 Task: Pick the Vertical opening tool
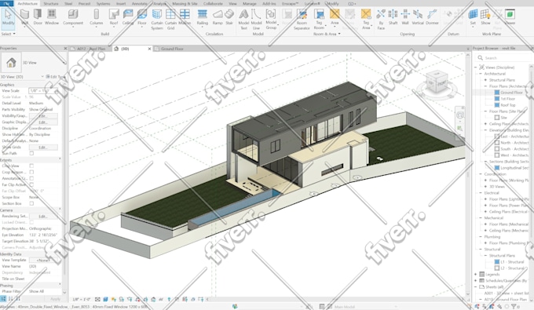[x=418, y=17]
